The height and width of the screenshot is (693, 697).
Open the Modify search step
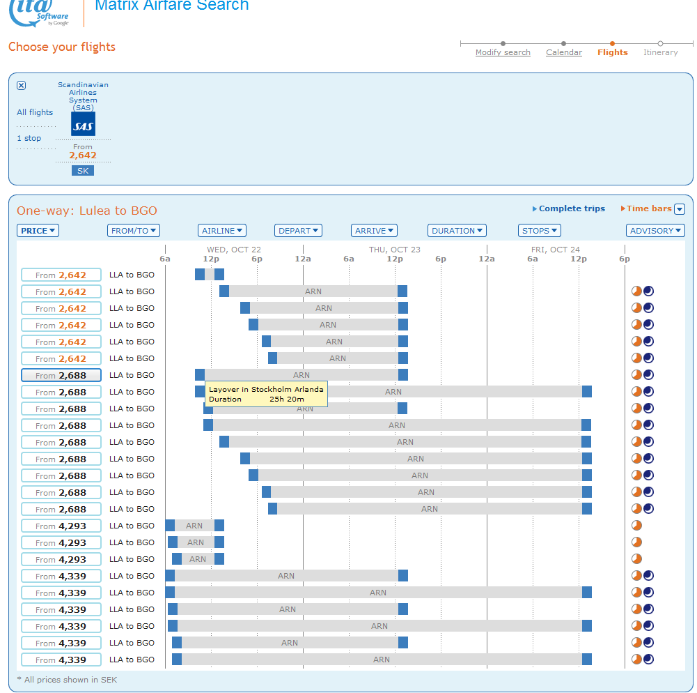click(503, 52)
